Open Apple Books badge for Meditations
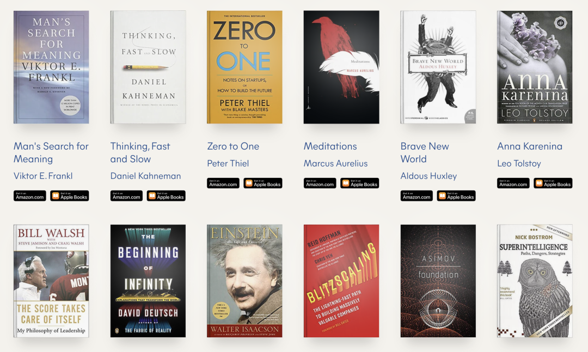The width and height of the screenshot is (588, 352). 360,183
